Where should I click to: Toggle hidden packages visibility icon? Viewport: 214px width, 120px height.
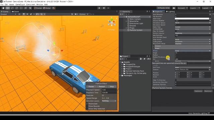149,59
